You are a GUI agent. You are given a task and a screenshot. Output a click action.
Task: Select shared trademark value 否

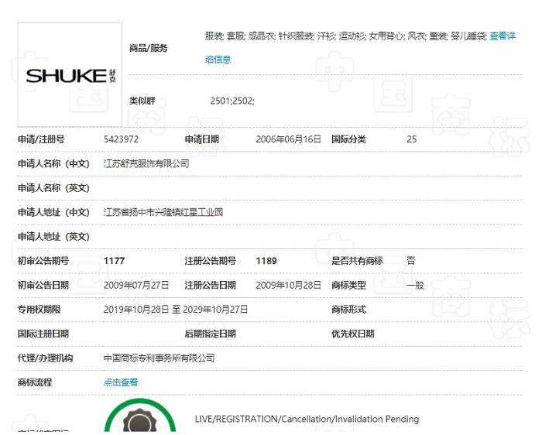click(411, 261)
